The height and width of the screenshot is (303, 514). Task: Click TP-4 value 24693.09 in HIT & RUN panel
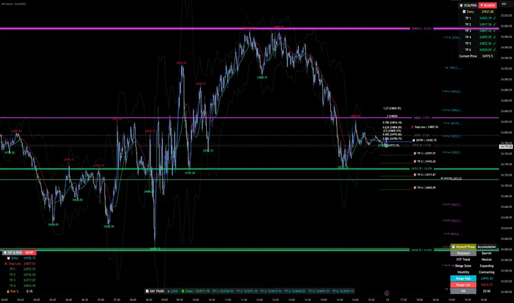click(x=29, y=285)
